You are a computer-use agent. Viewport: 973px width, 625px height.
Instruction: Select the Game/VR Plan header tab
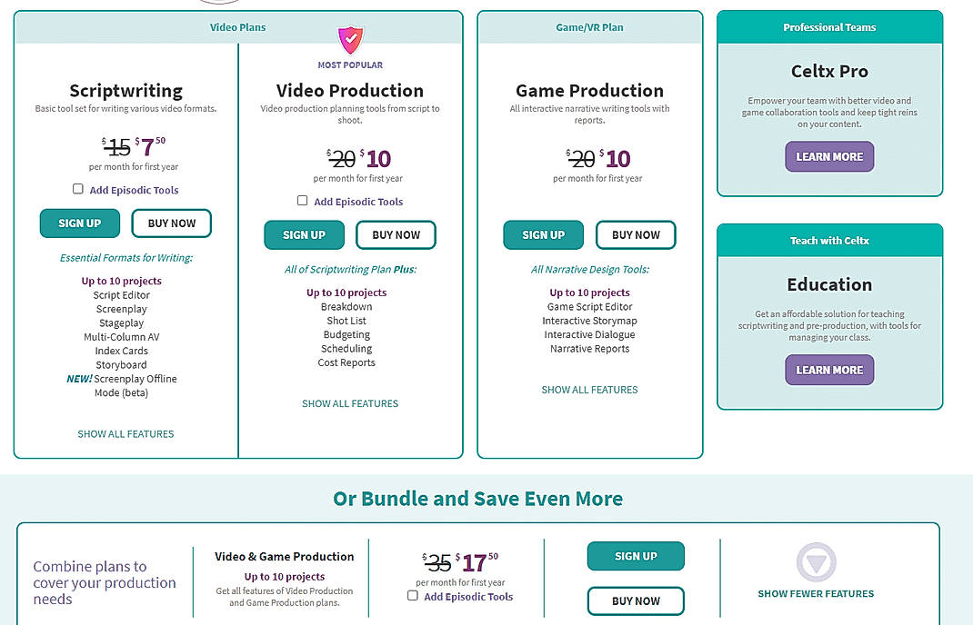pos(589,27)
